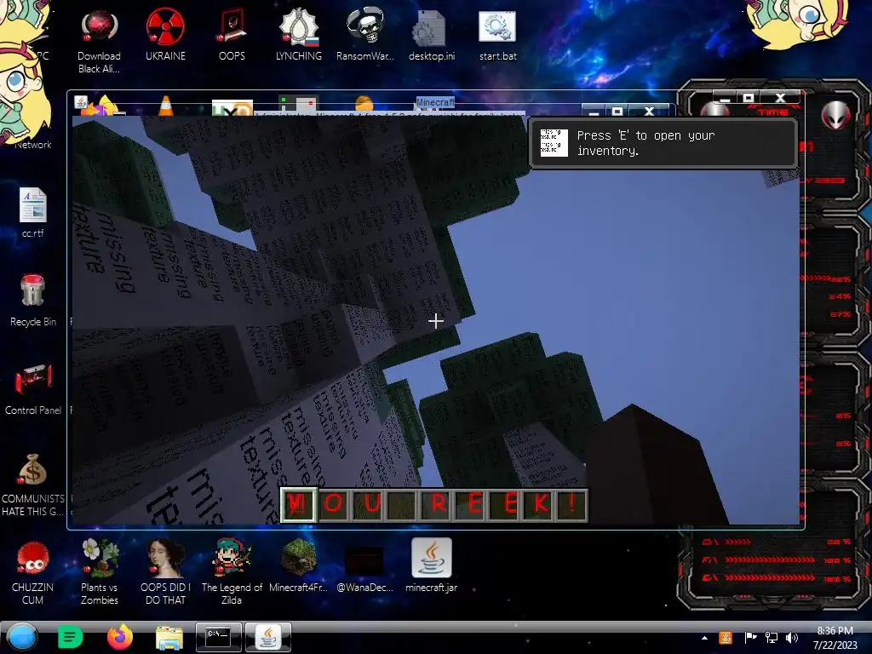
Task: Select the desktop.ini file icon
Action: pyautogui.click(x=432, y=35)
